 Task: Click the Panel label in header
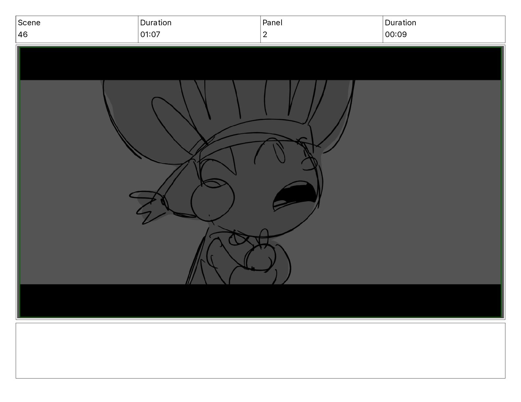pos(272,23)
